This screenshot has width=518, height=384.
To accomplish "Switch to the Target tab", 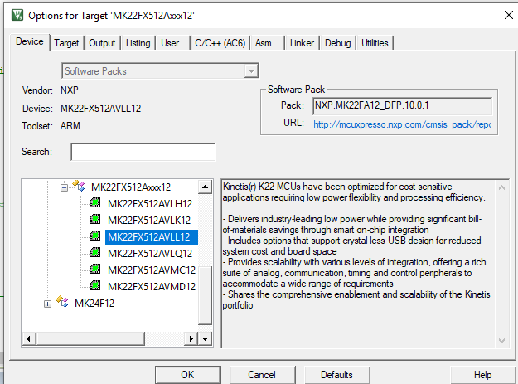I will coord(66,43).
